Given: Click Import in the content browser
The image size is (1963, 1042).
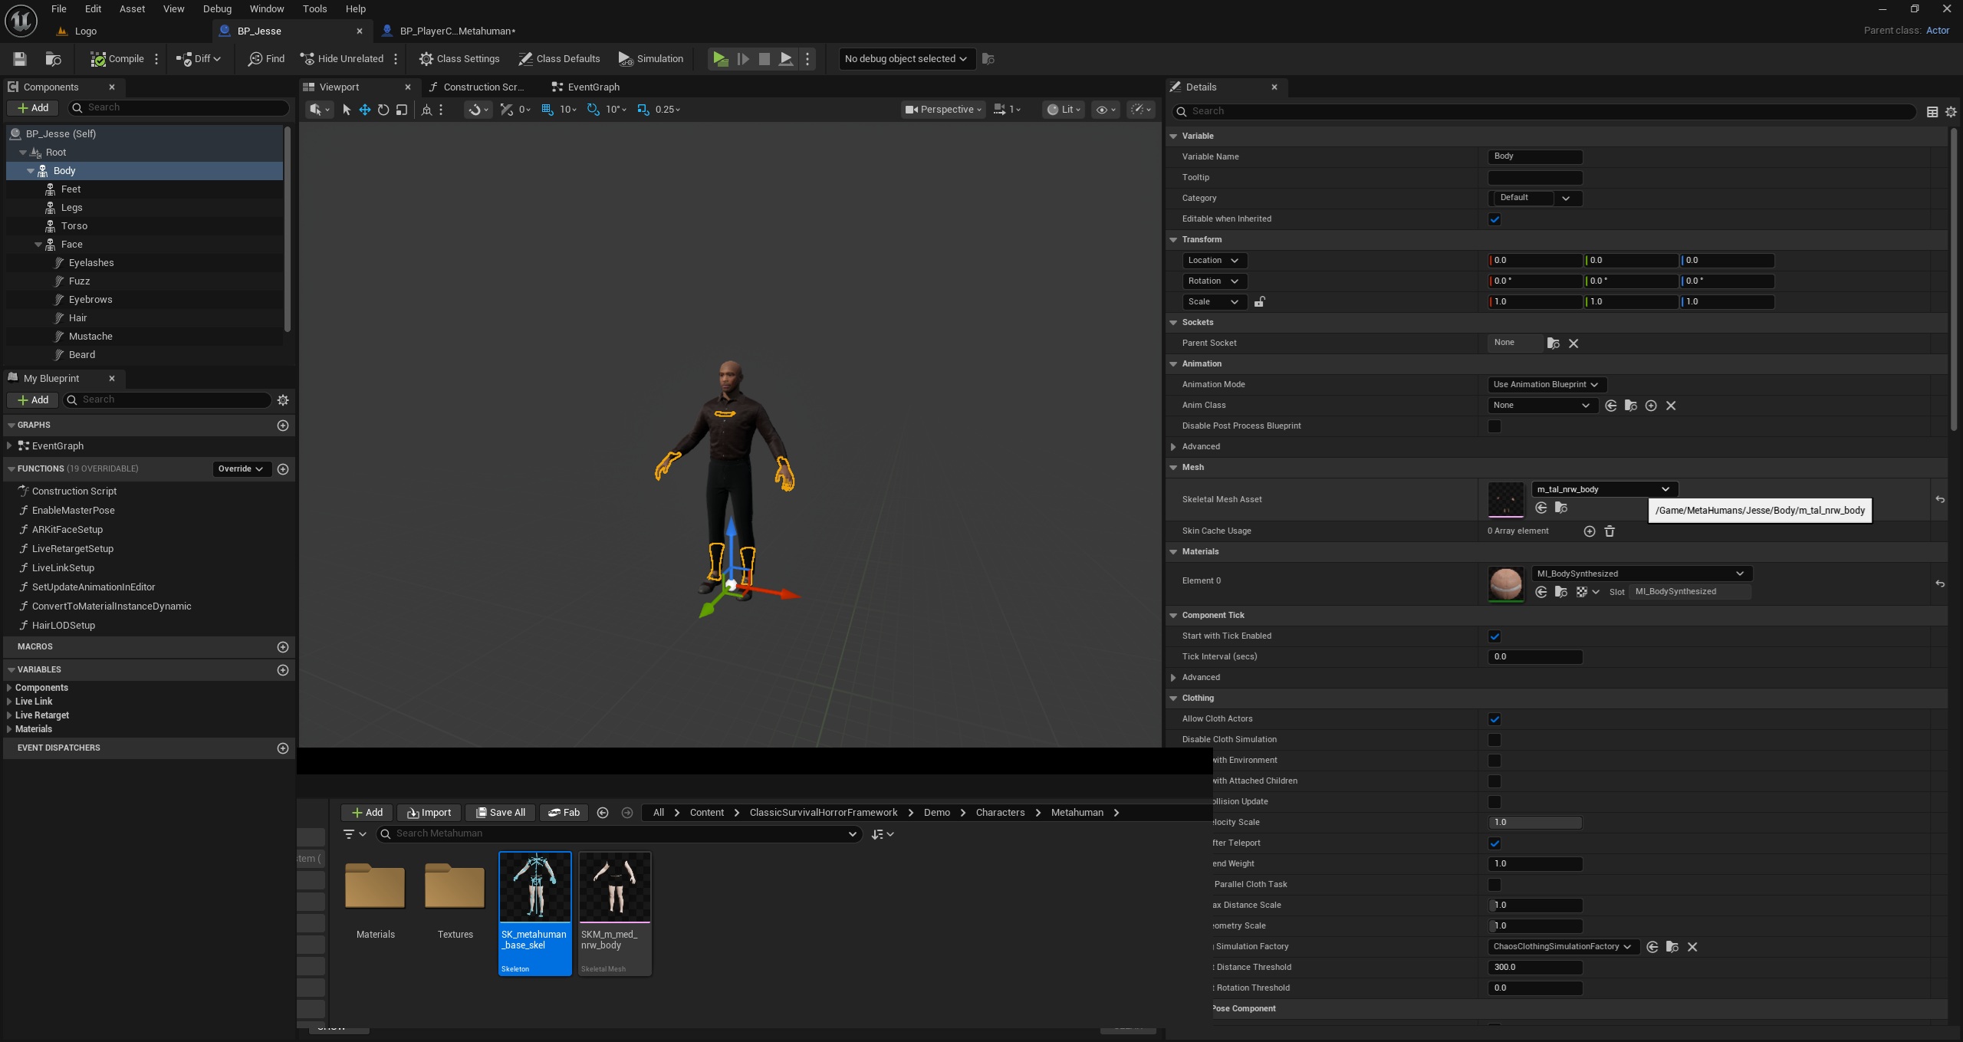Looking at the screenshot, I should tap(429, 813).
